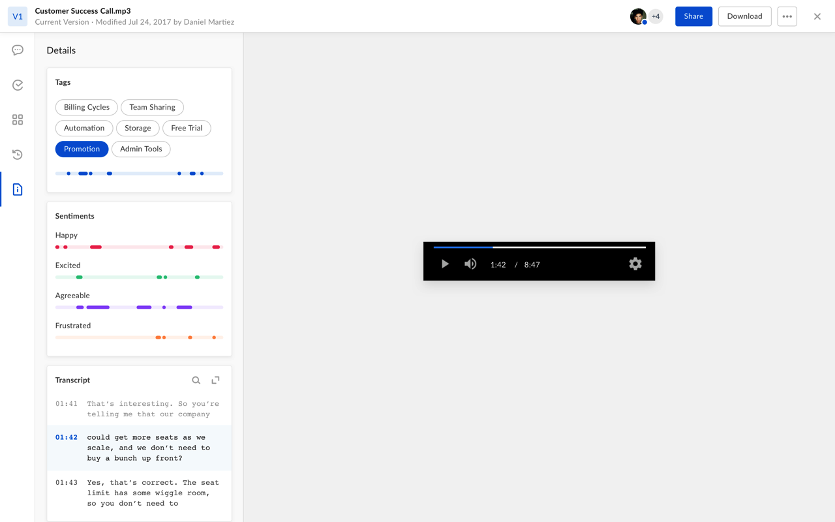835x522 pixels.
Task: Open audio player settings gear
Action: click(635, 264)
